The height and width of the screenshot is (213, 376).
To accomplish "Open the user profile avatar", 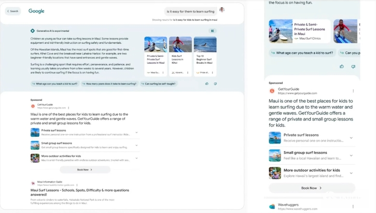I will pos(222,10).
